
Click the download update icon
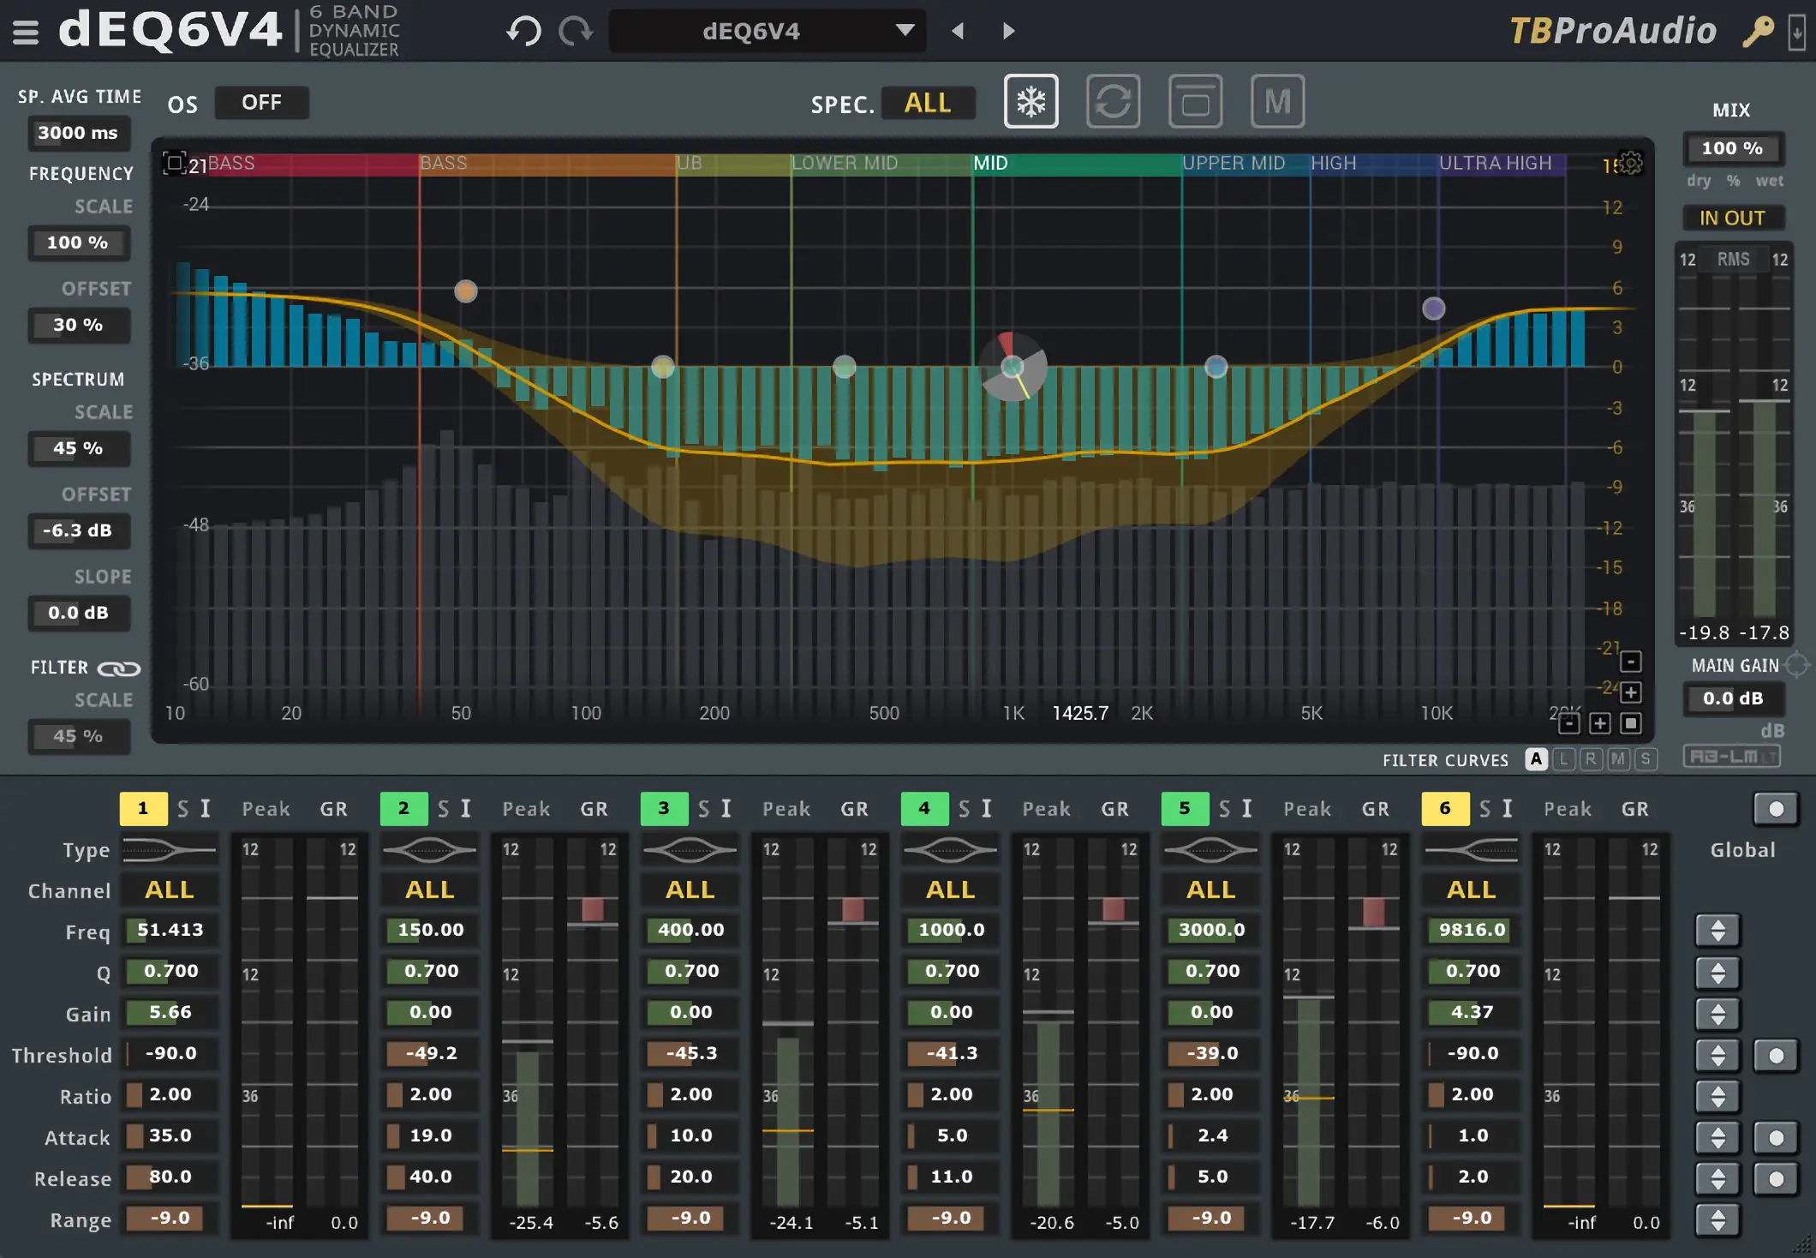click(x=1797, y=33)
